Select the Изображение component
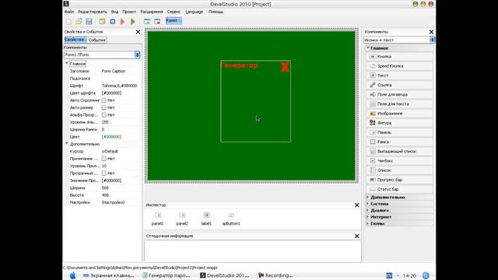Screen dimensions: 498x280 click(399, 114)
